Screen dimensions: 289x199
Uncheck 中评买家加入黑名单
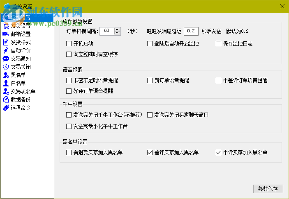point(218,152)
